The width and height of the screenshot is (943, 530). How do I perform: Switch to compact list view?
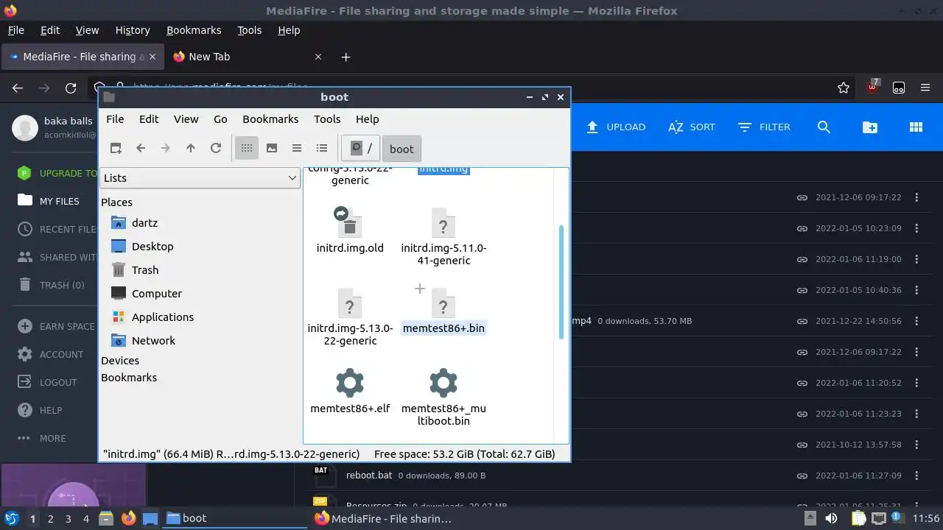[x=297, y=148]
